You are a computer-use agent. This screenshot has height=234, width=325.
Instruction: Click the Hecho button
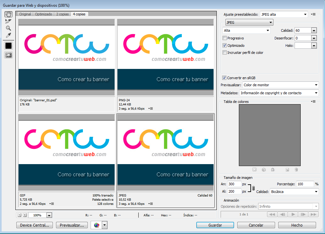point(297,225)
